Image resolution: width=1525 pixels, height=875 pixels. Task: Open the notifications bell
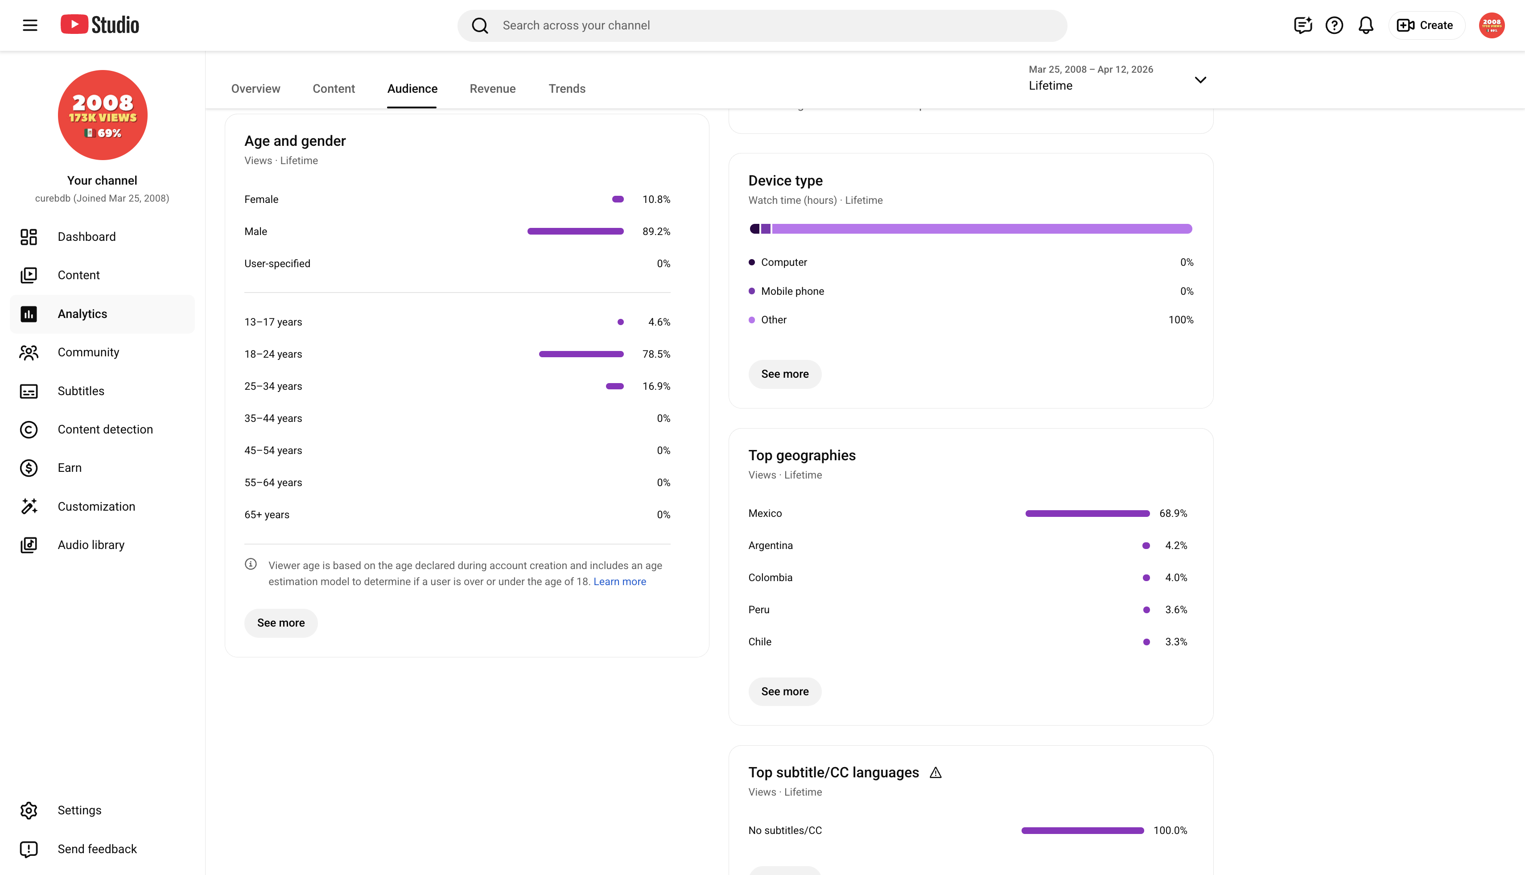point(1366,25)
